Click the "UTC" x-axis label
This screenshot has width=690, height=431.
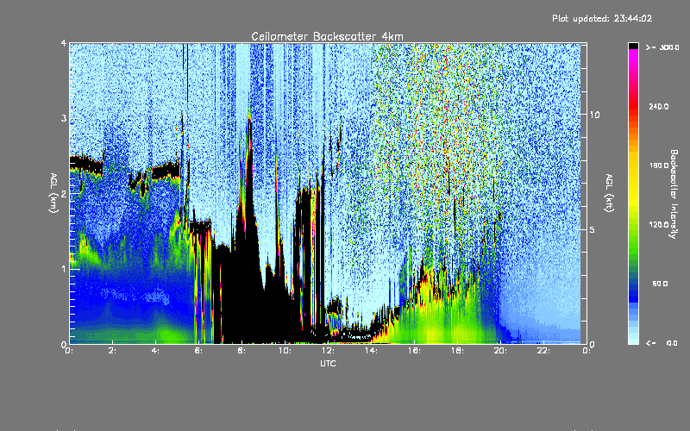(x=328, y=363)
